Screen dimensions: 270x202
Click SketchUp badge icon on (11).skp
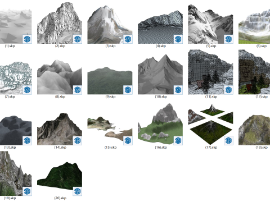(x=228, y=90)
